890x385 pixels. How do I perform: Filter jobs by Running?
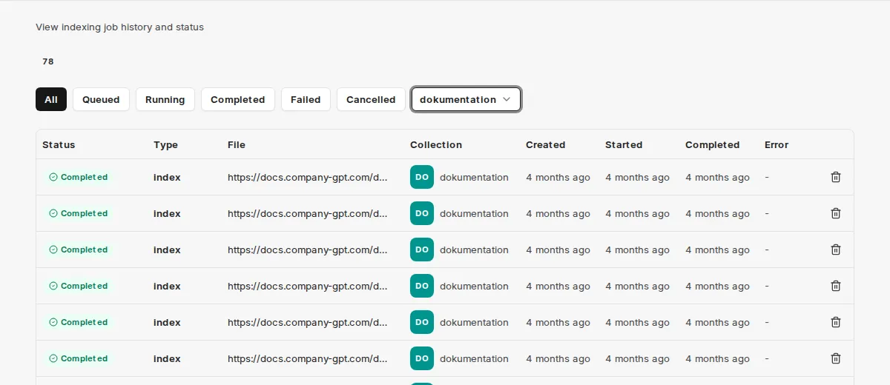165,99
